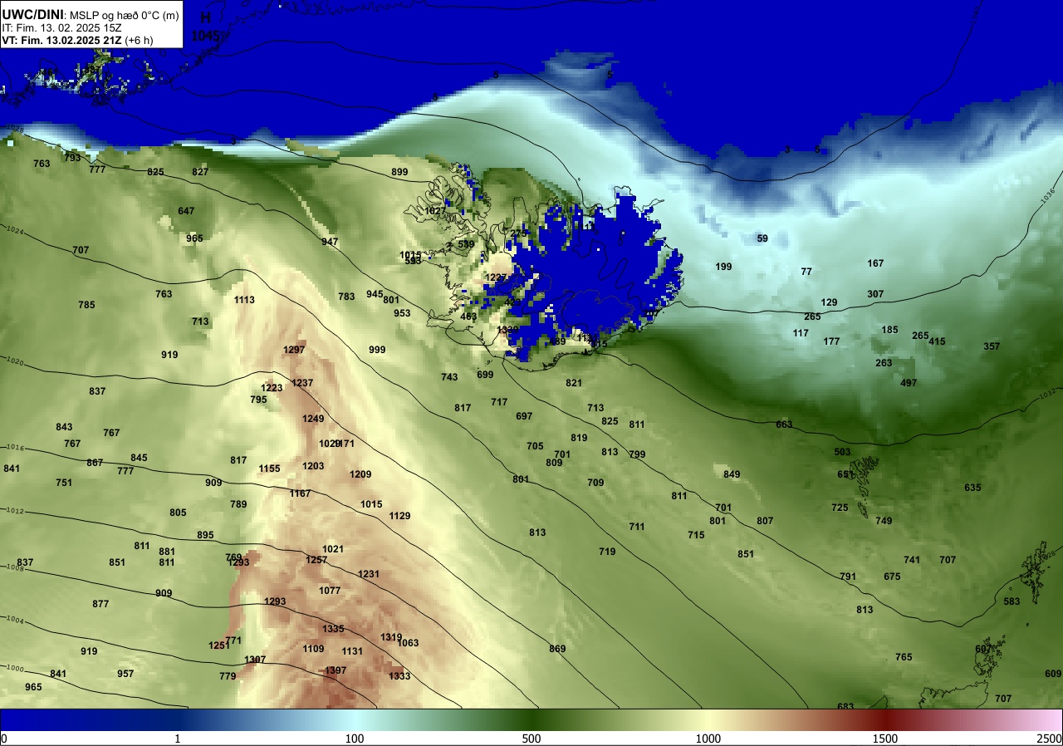Click the height value 743
This screenshot has width=1063, height=746.
[449, 377]
